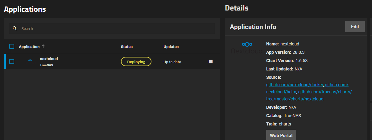Click the Catalog: TrueNAS text
Screen dimensions: 372x140
[283, 116]
